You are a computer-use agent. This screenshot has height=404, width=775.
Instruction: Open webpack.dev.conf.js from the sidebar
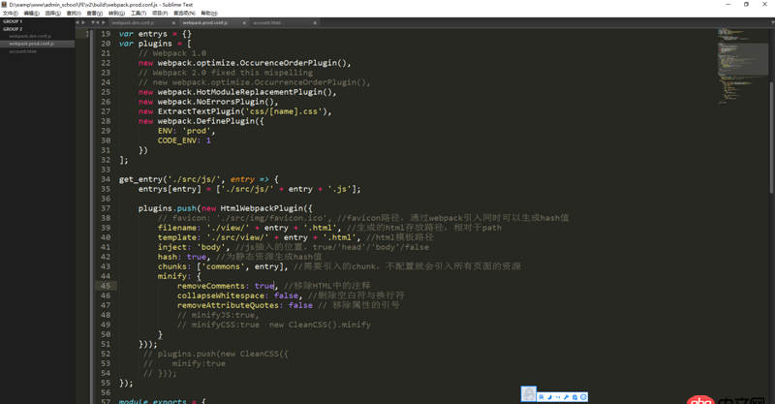pos(30,36)
